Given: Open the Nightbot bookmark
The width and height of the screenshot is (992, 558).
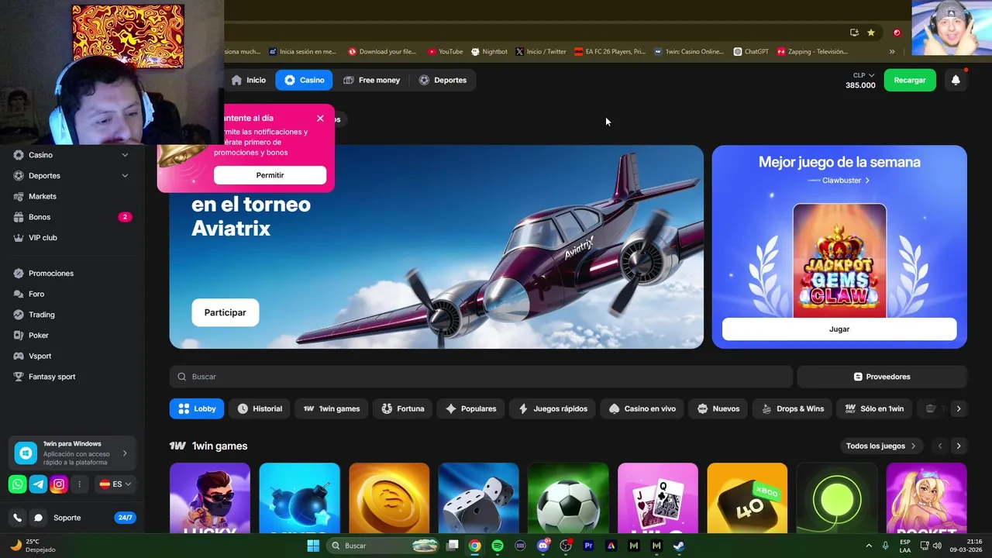Looking at the screenshot, I should 489,52.
